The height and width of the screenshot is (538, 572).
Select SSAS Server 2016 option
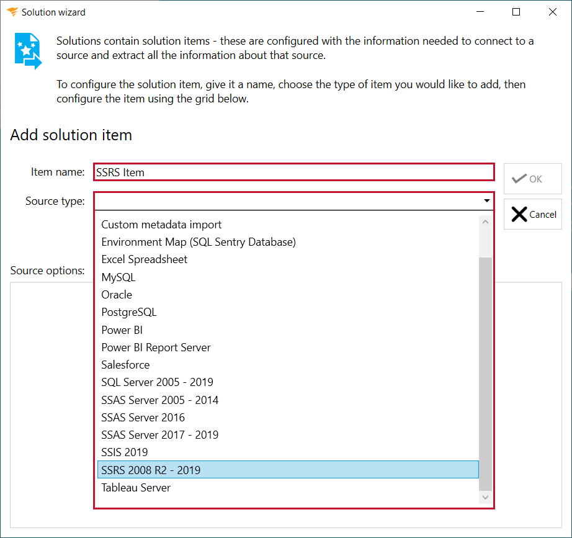click(288, 417)
